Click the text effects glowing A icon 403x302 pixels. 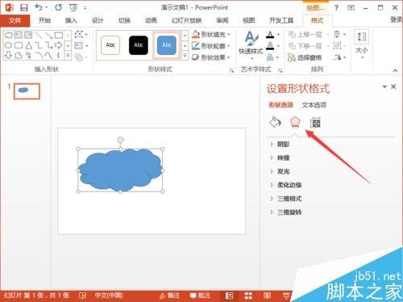(270, 57)
